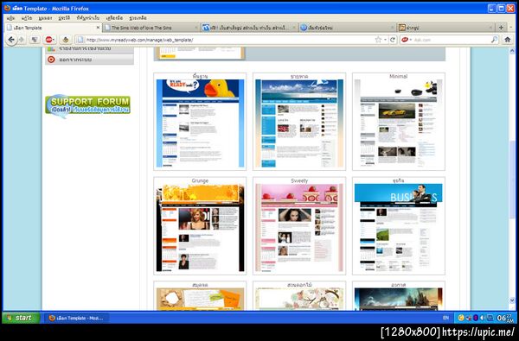Close the เลือก Template tab
This screenshot has width=519, height=341.
(98, 28)
